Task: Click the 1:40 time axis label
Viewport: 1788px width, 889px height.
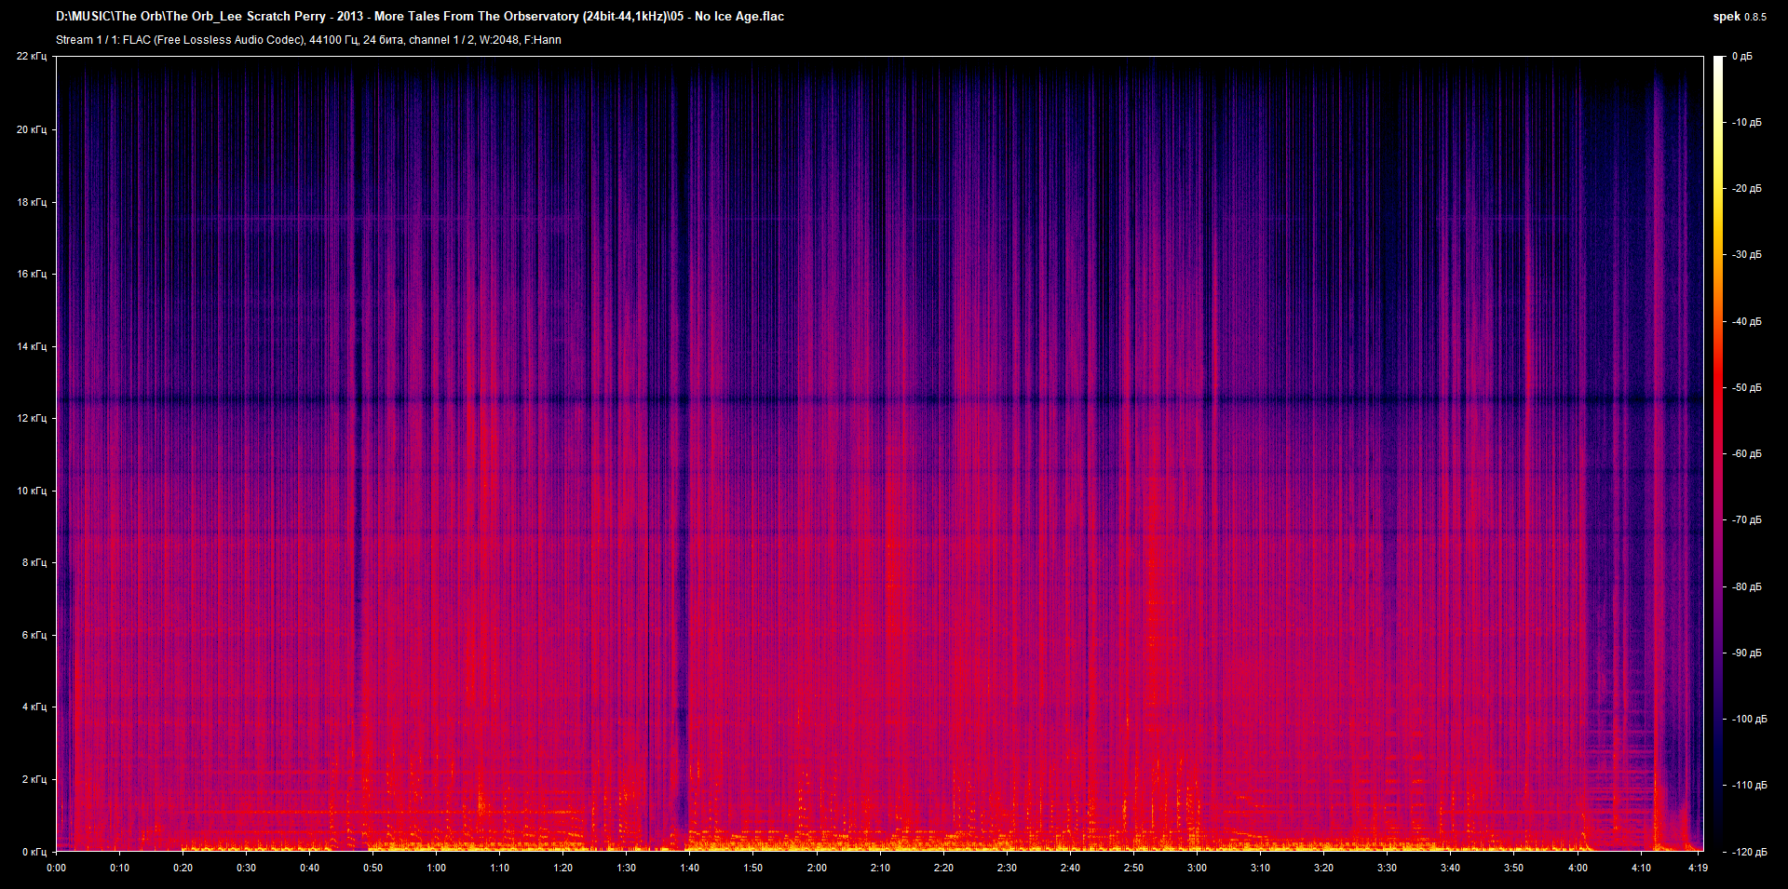Action: pos(689,868)
